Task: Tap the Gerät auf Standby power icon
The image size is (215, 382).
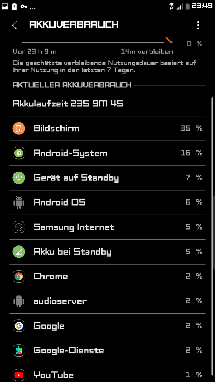Action: 19,178
